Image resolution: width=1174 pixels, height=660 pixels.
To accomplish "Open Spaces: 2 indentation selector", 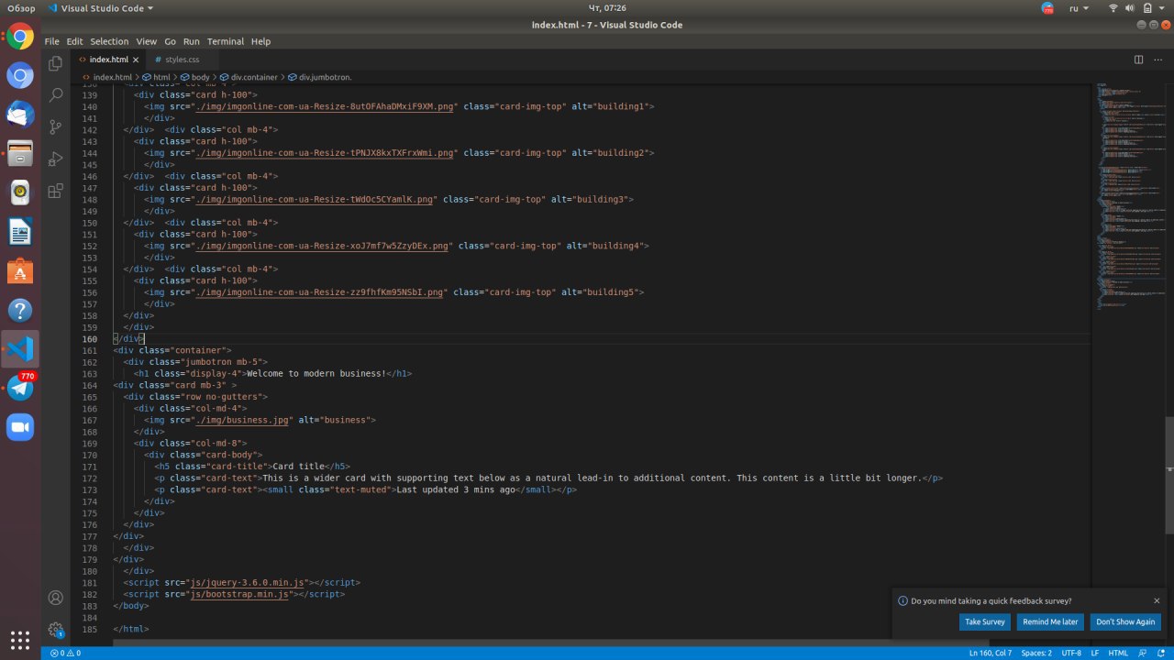I will click(x=1036, y=653).
